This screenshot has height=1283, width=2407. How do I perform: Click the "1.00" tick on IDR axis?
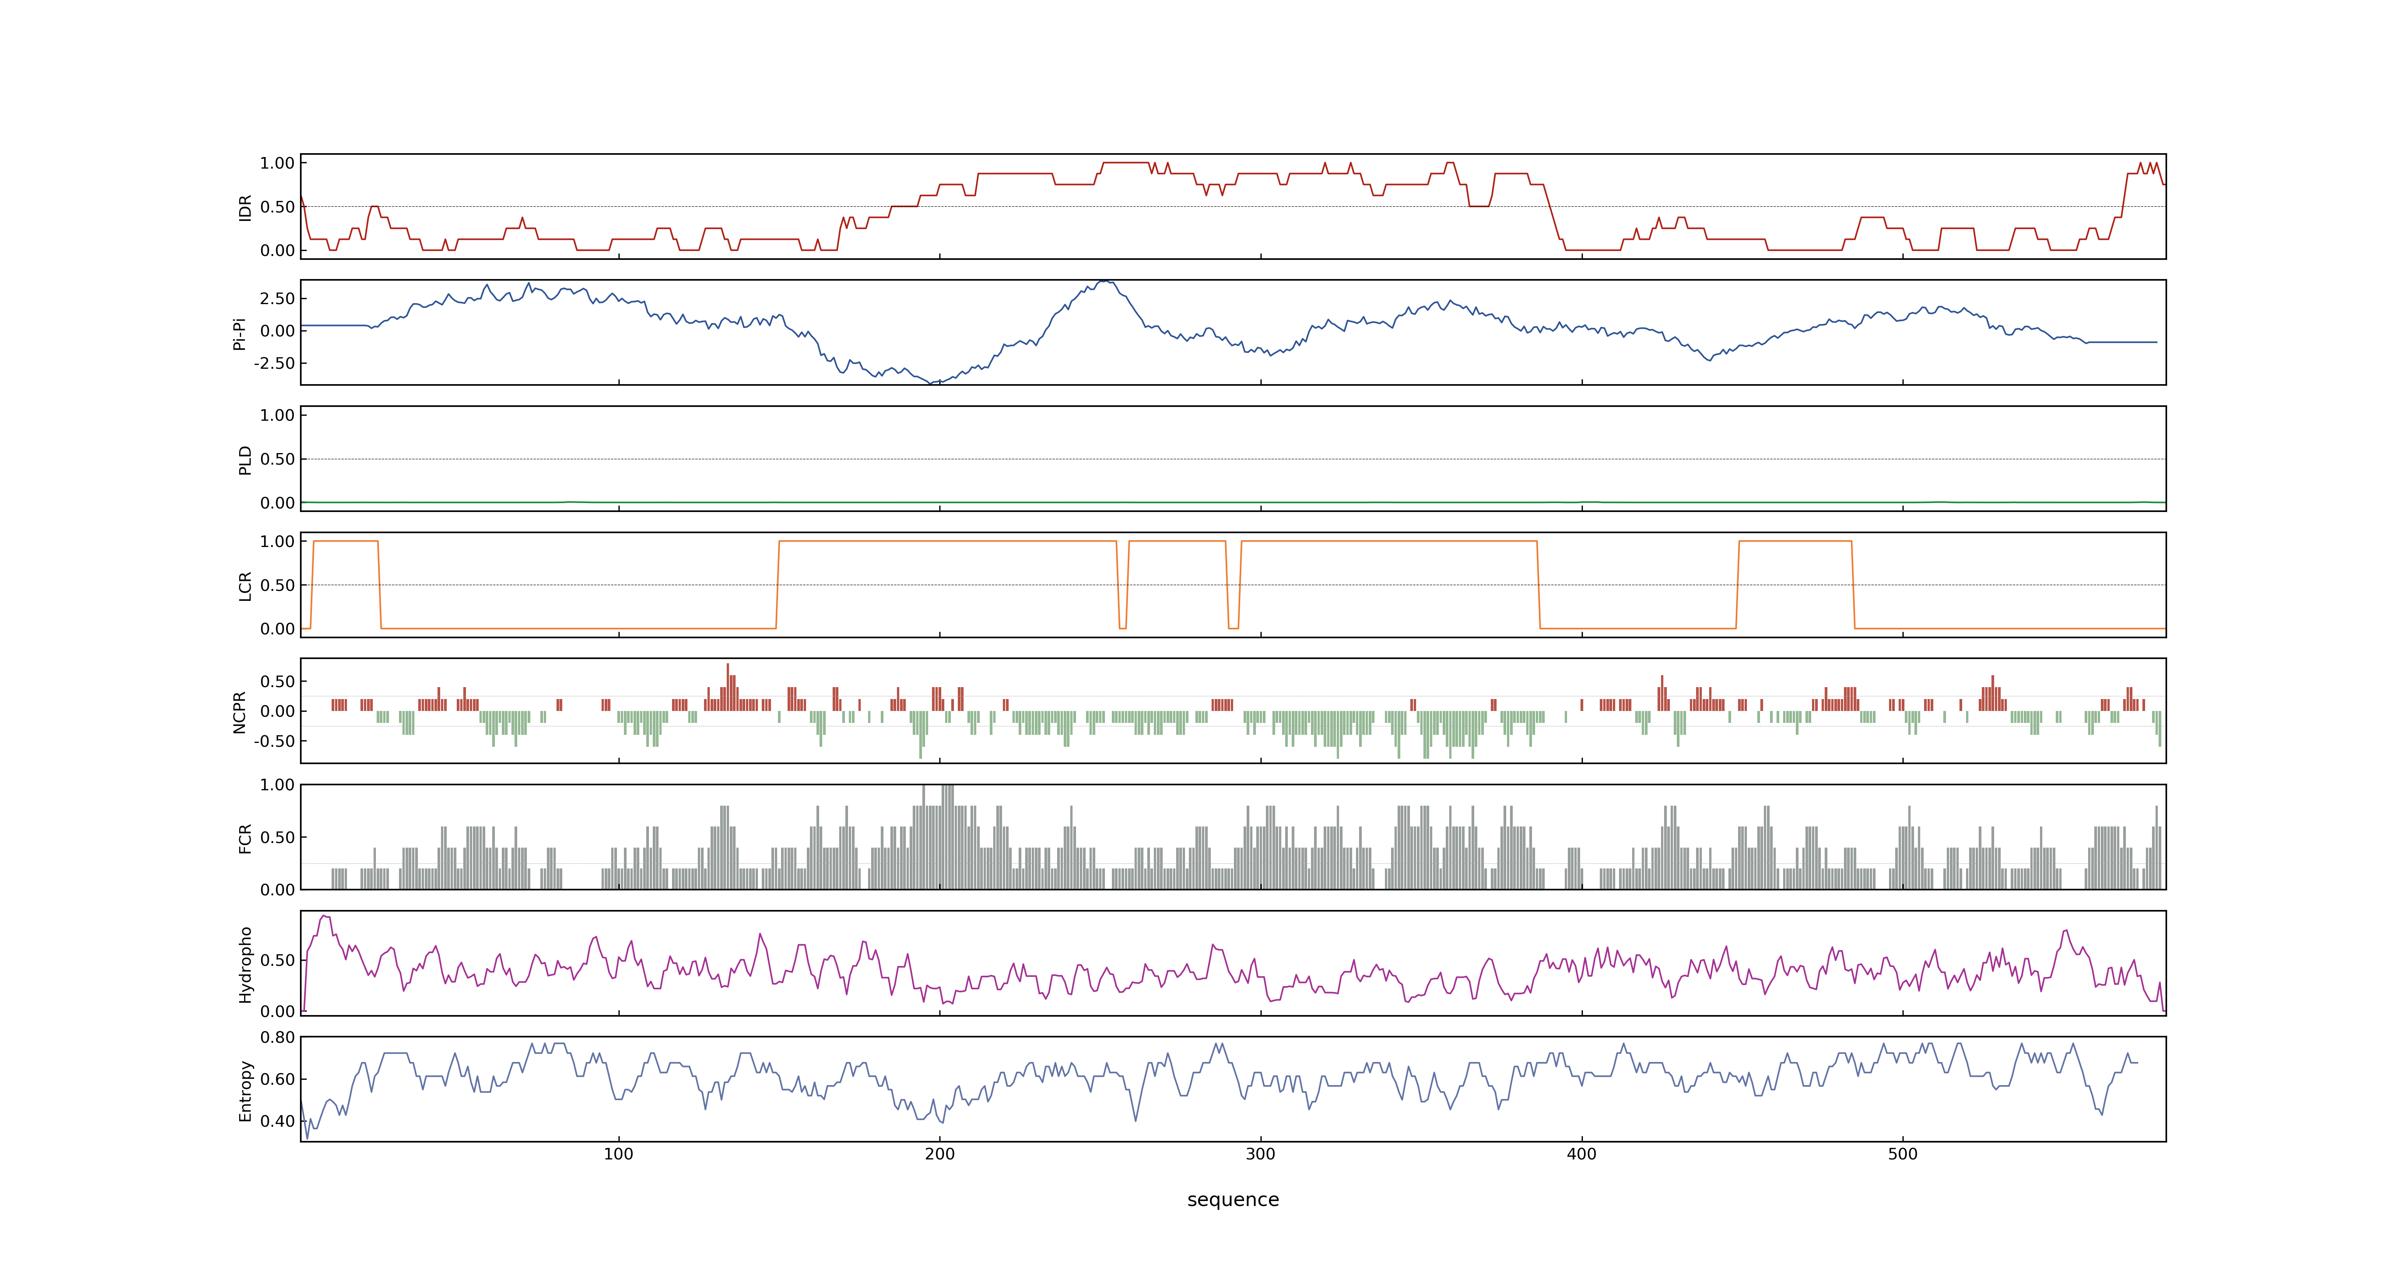(x=278, y=164)
